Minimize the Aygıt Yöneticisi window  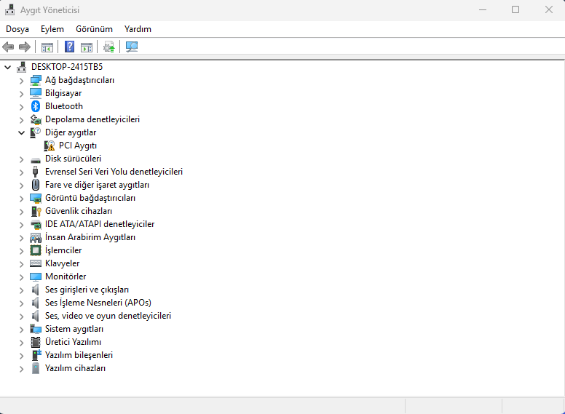(x=483, y=9)
